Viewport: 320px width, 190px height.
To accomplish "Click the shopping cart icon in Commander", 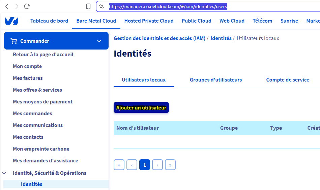I will [x=13, y=41].
